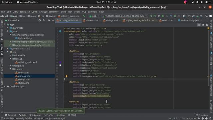This screenshot has height=120, width=213.
Task: Toggle the TODO tool window
Action: pos(72,115)
